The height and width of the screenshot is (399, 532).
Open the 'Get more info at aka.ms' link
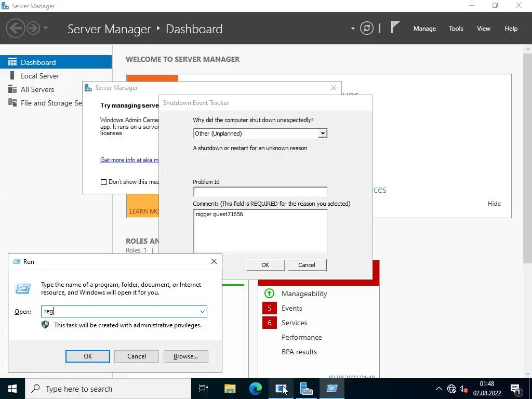(129, 160)
